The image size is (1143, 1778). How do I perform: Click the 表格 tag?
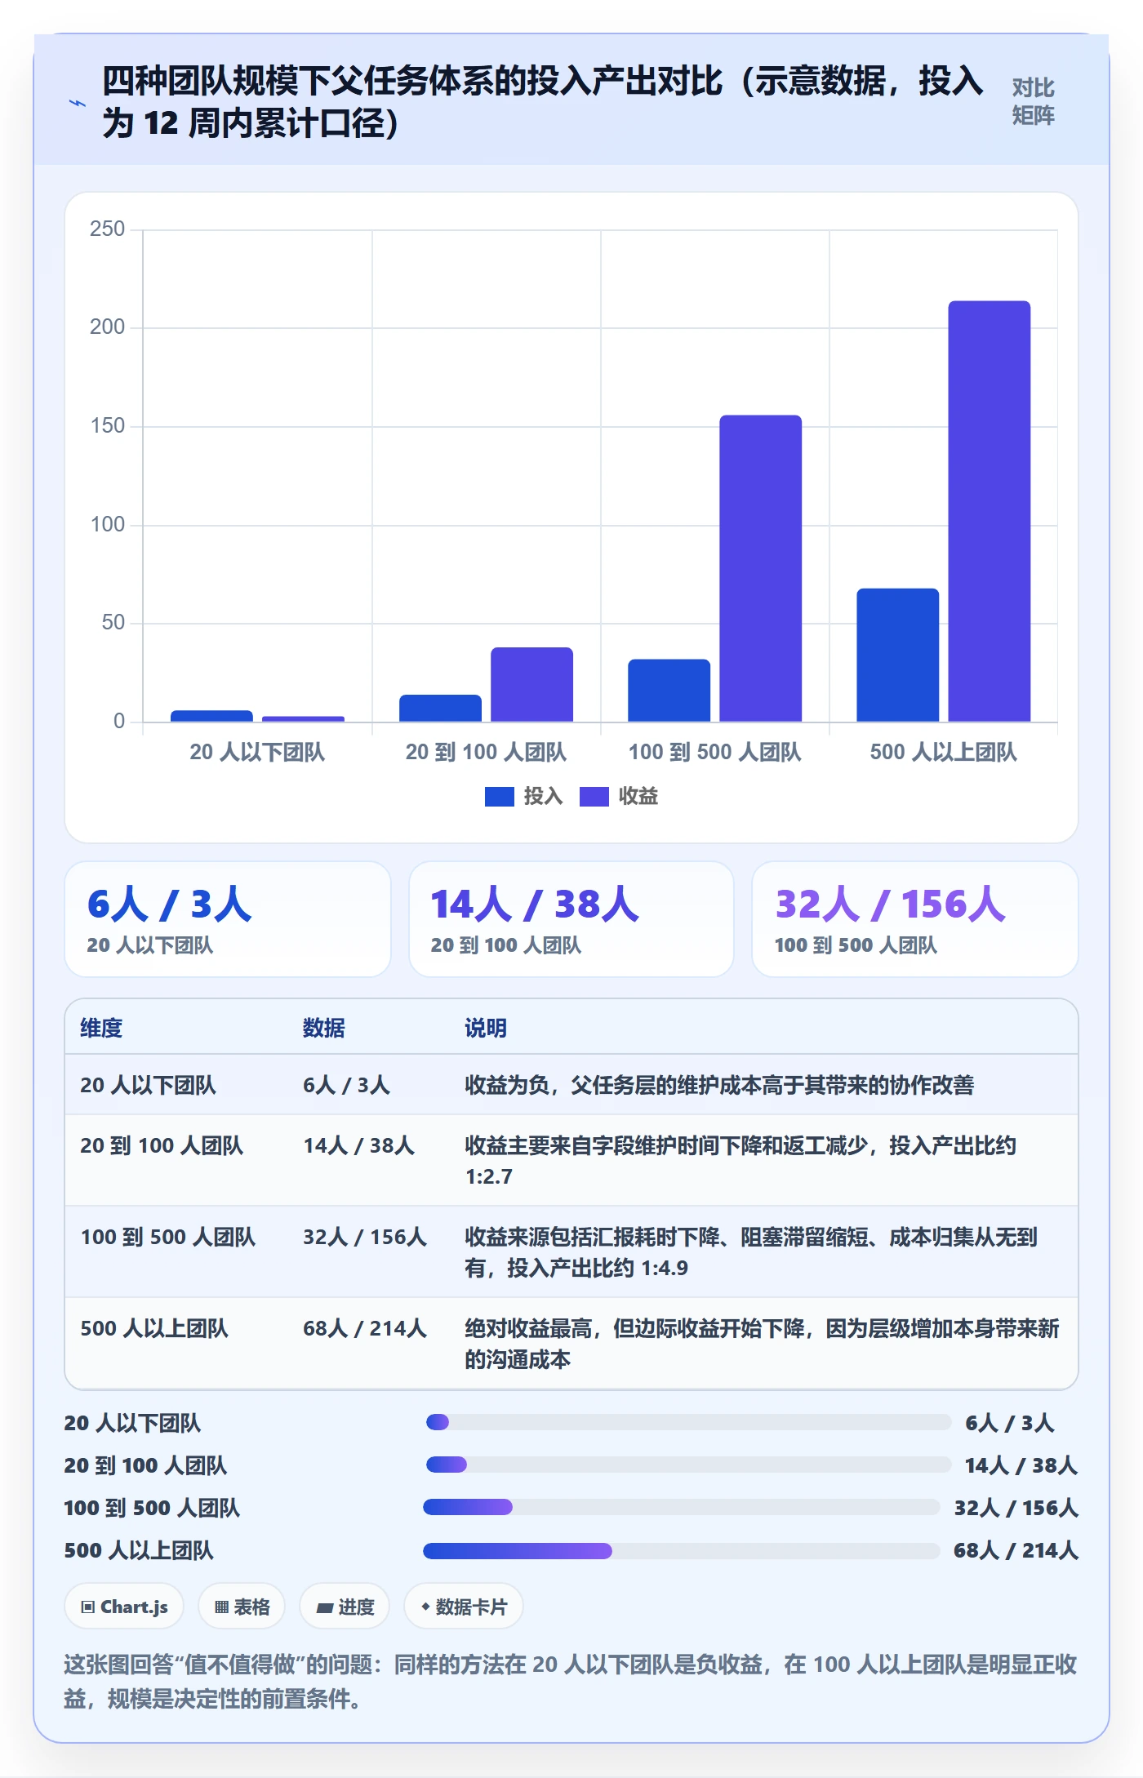point(242,1607)
